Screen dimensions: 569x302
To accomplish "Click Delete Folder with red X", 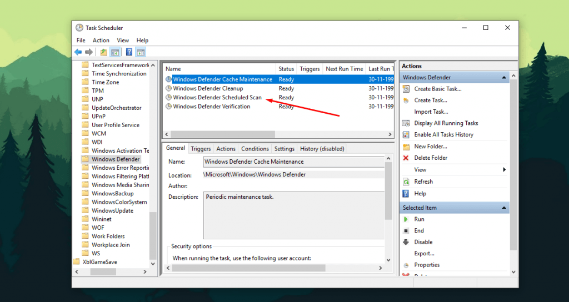I will pos(431,158).
